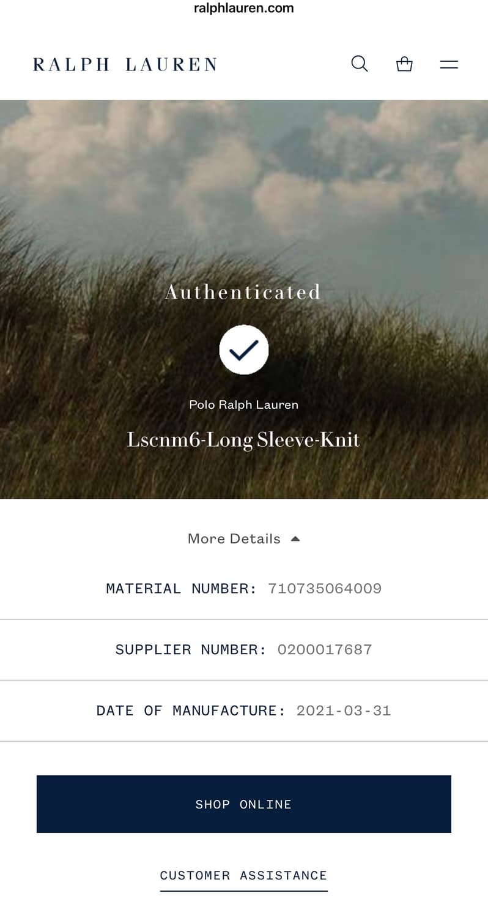The image size is (488, 918).
Task: Open the hamburger menu icon
Action: (x=449, y=64)
